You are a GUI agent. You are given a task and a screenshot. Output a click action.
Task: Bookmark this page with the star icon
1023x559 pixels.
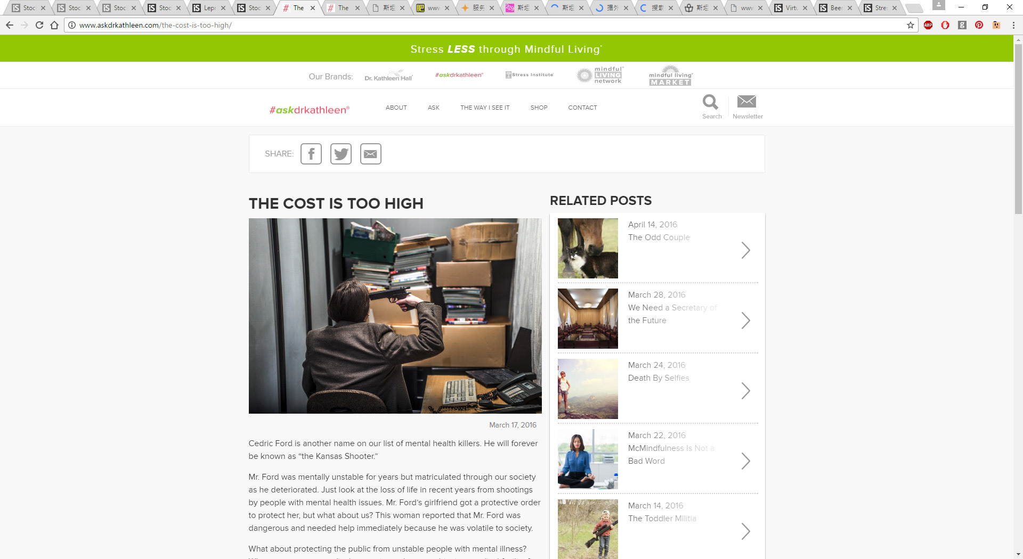click(x=911, y=25)
